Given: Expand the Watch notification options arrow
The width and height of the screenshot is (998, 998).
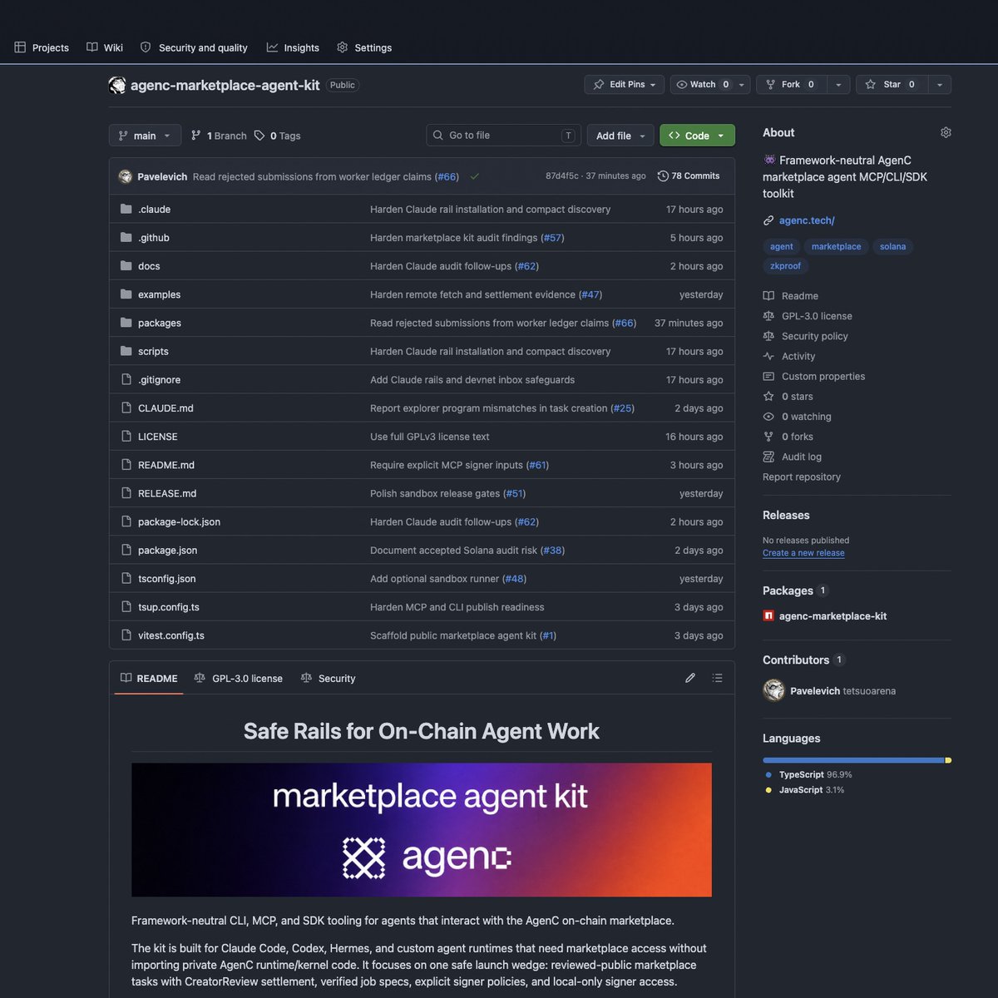Looking at the screenshot, I should pos(742,84).
